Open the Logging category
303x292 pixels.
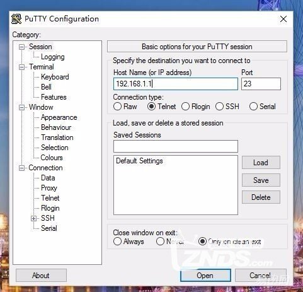pos(53,57)
